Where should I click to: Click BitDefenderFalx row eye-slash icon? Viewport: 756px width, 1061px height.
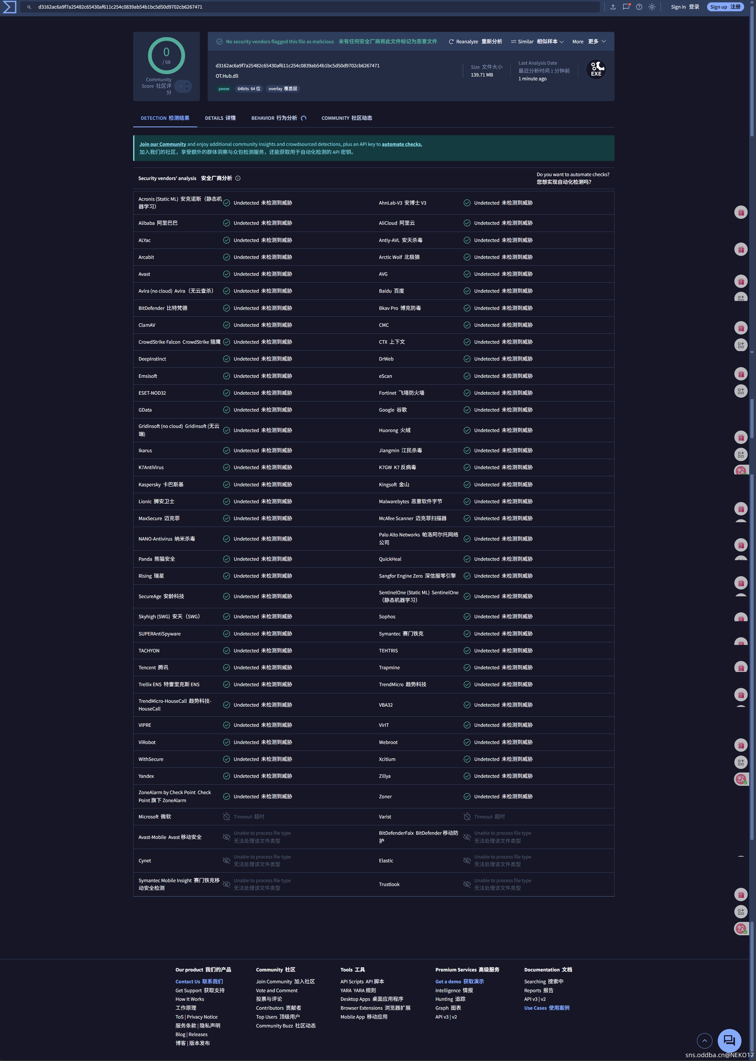467,837
